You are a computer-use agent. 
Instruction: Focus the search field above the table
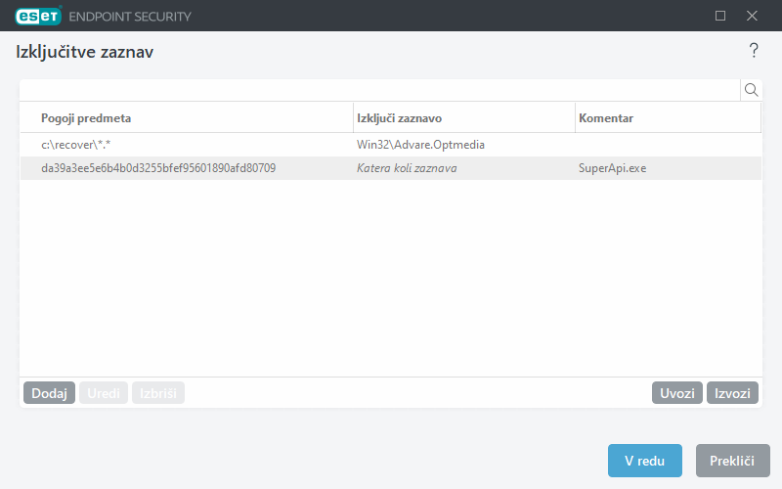click(379, 90)
